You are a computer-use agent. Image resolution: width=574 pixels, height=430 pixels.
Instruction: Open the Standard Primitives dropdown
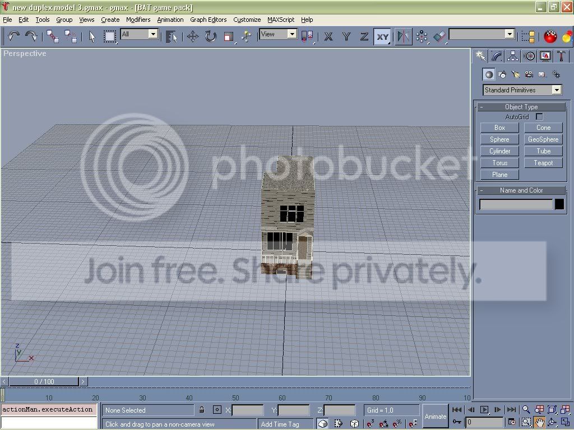click(522, 90)
